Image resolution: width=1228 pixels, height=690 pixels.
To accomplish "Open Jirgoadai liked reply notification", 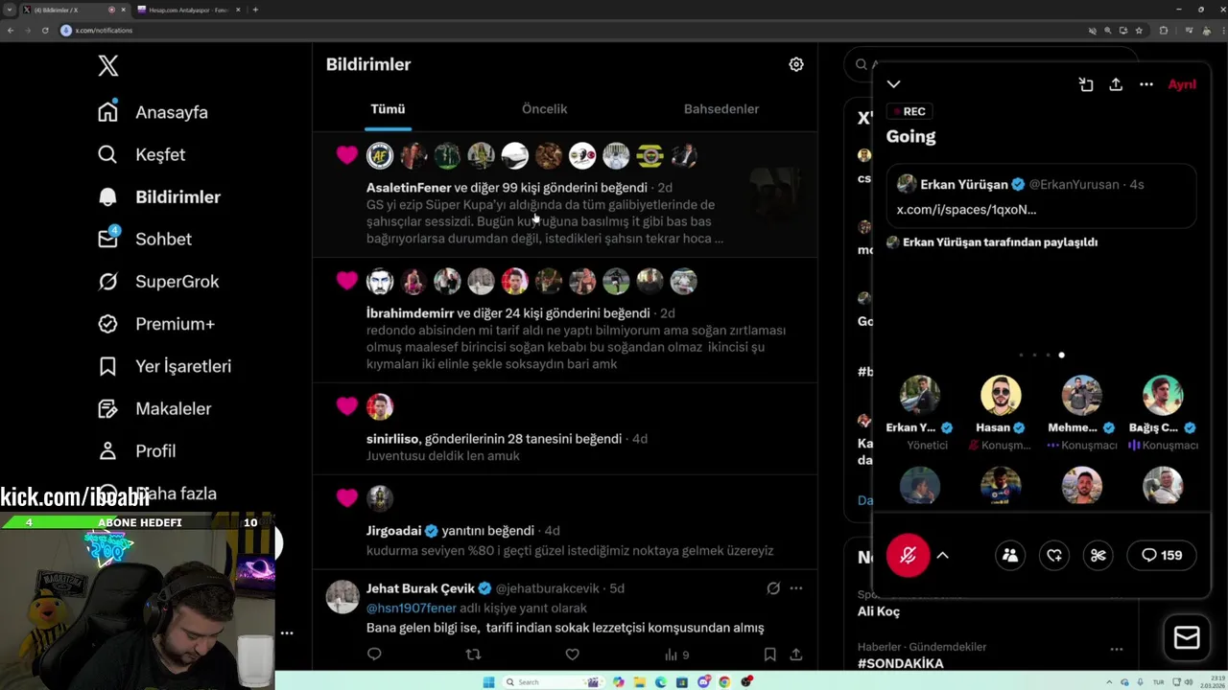I will tap(564, 521).
